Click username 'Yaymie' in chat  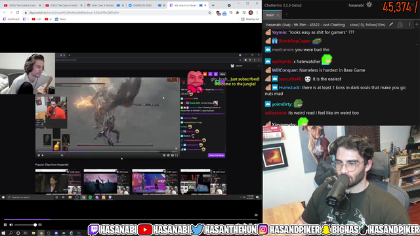280,32
